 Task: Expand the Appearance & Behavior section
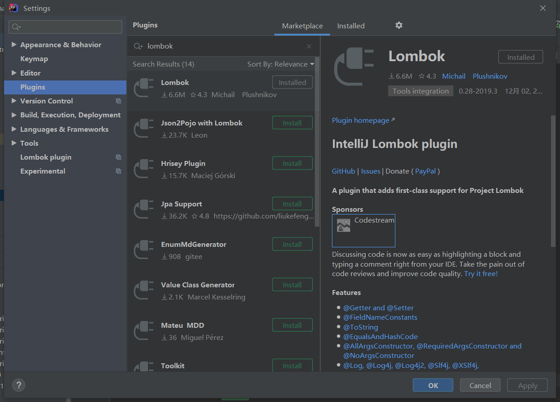pos(13,45)
